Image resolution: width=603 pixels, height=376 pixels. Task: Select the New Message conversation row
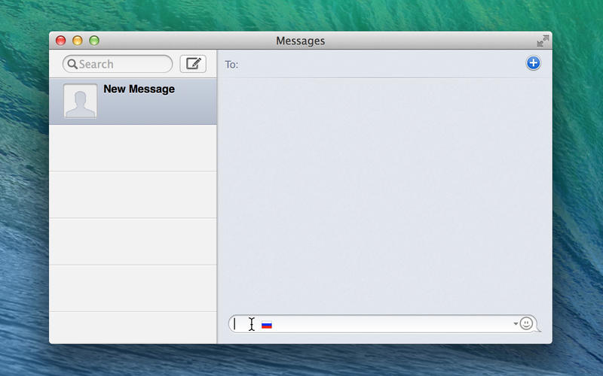[x=133, y=102]
